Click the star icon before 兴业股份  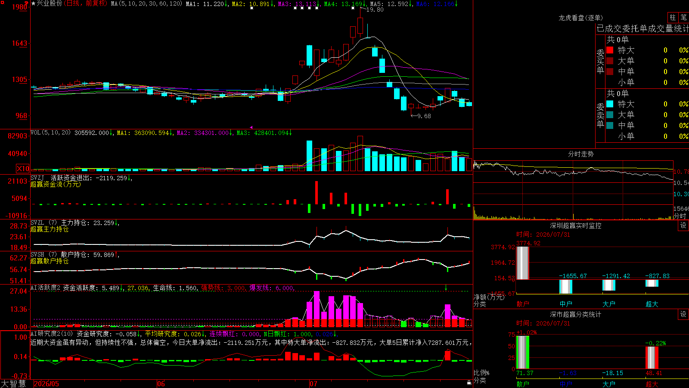(x=34, y=3)
